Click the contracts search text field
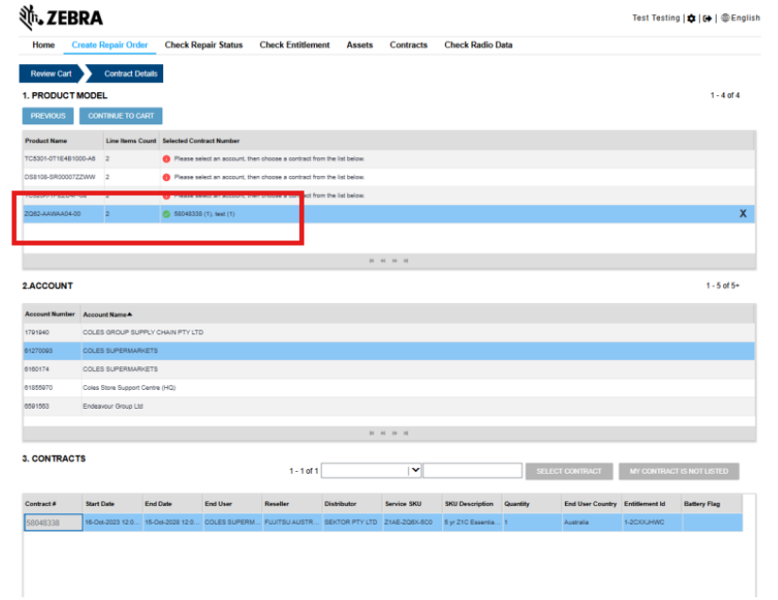Image resolution: width=778 pixels, height=600 pixels. click(x=472, y=471)
